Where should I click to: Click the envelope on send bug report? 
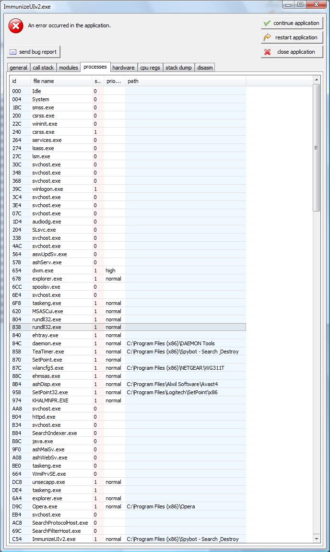13,52
